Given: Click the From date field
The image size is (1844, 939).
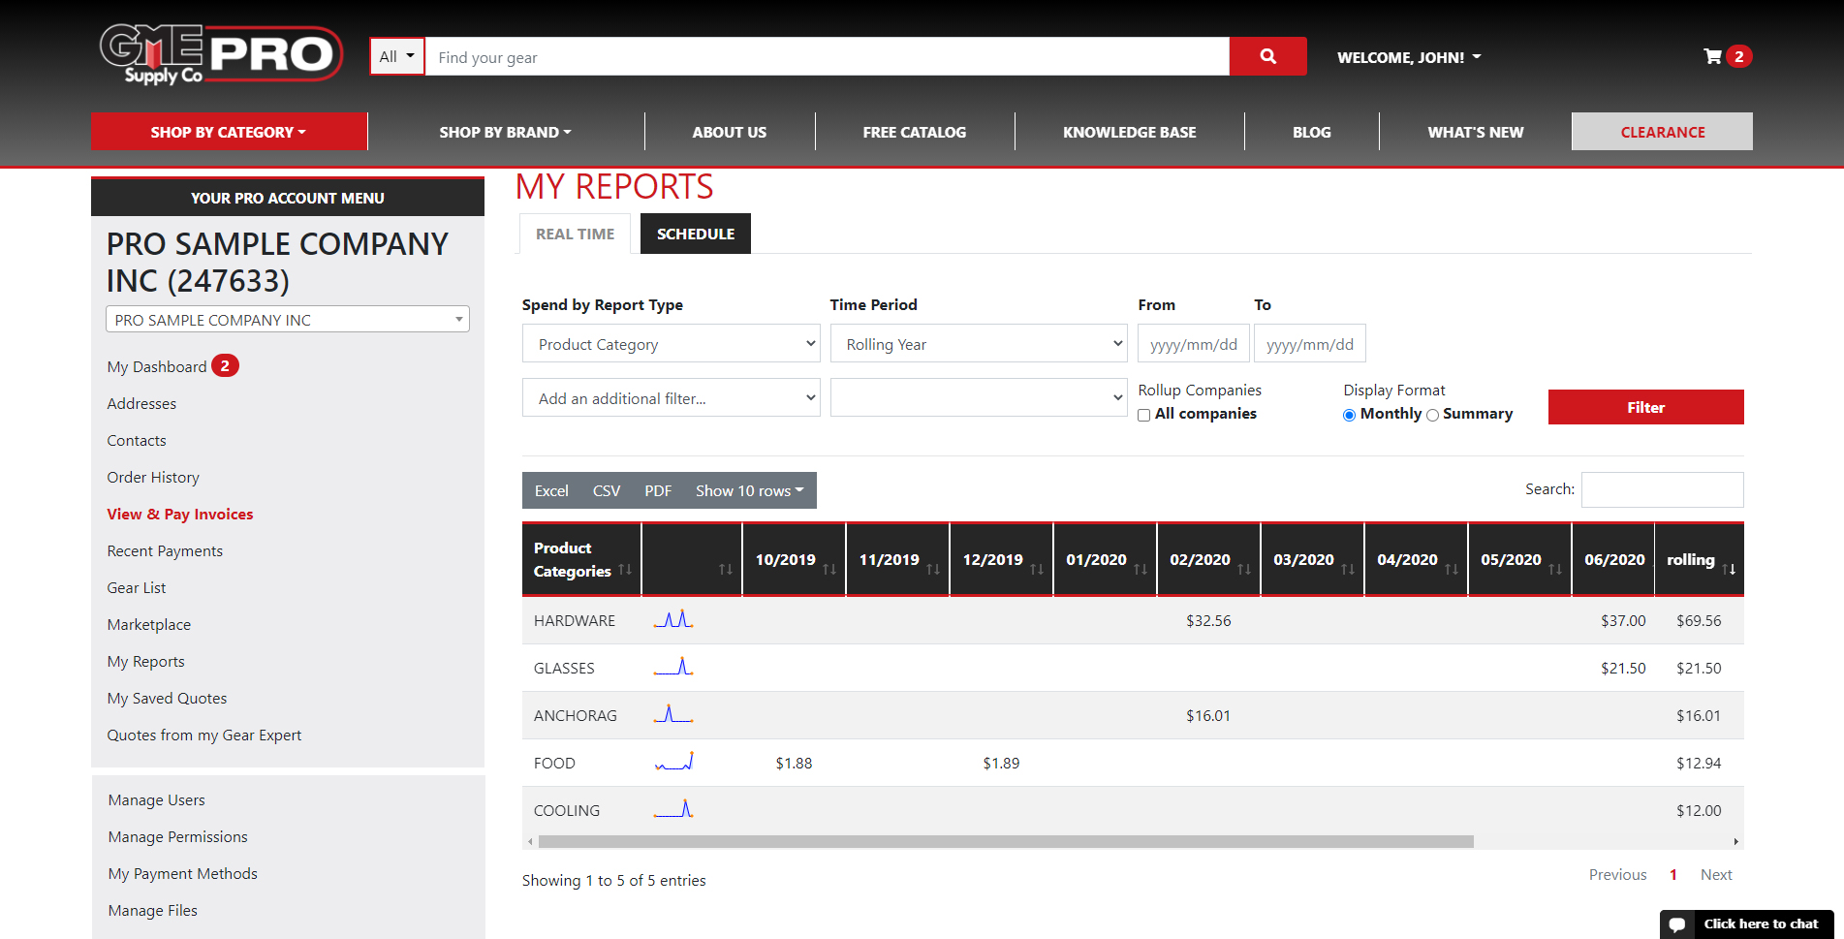Looking at the screenshot, I should [x=1194, y=344].
